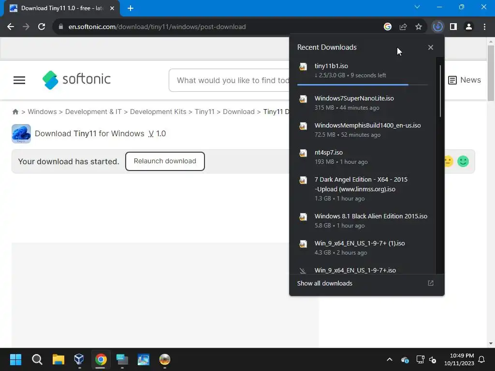The height and width of the screenshot is (371, 495).
Task: Open the side panel icon
Action: 453,27
